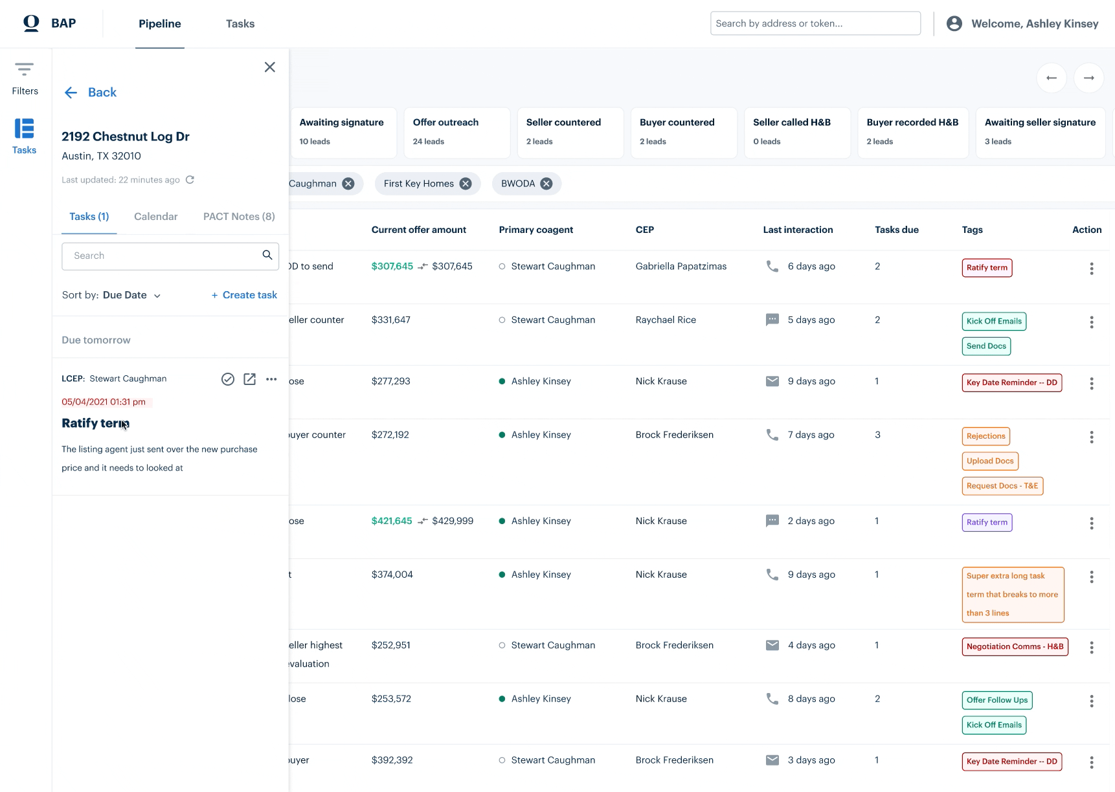The width and height of the screenshot is (1115, 792).
Task: Select the Awaiting signature stage card
Action: (x=343, y=133)
